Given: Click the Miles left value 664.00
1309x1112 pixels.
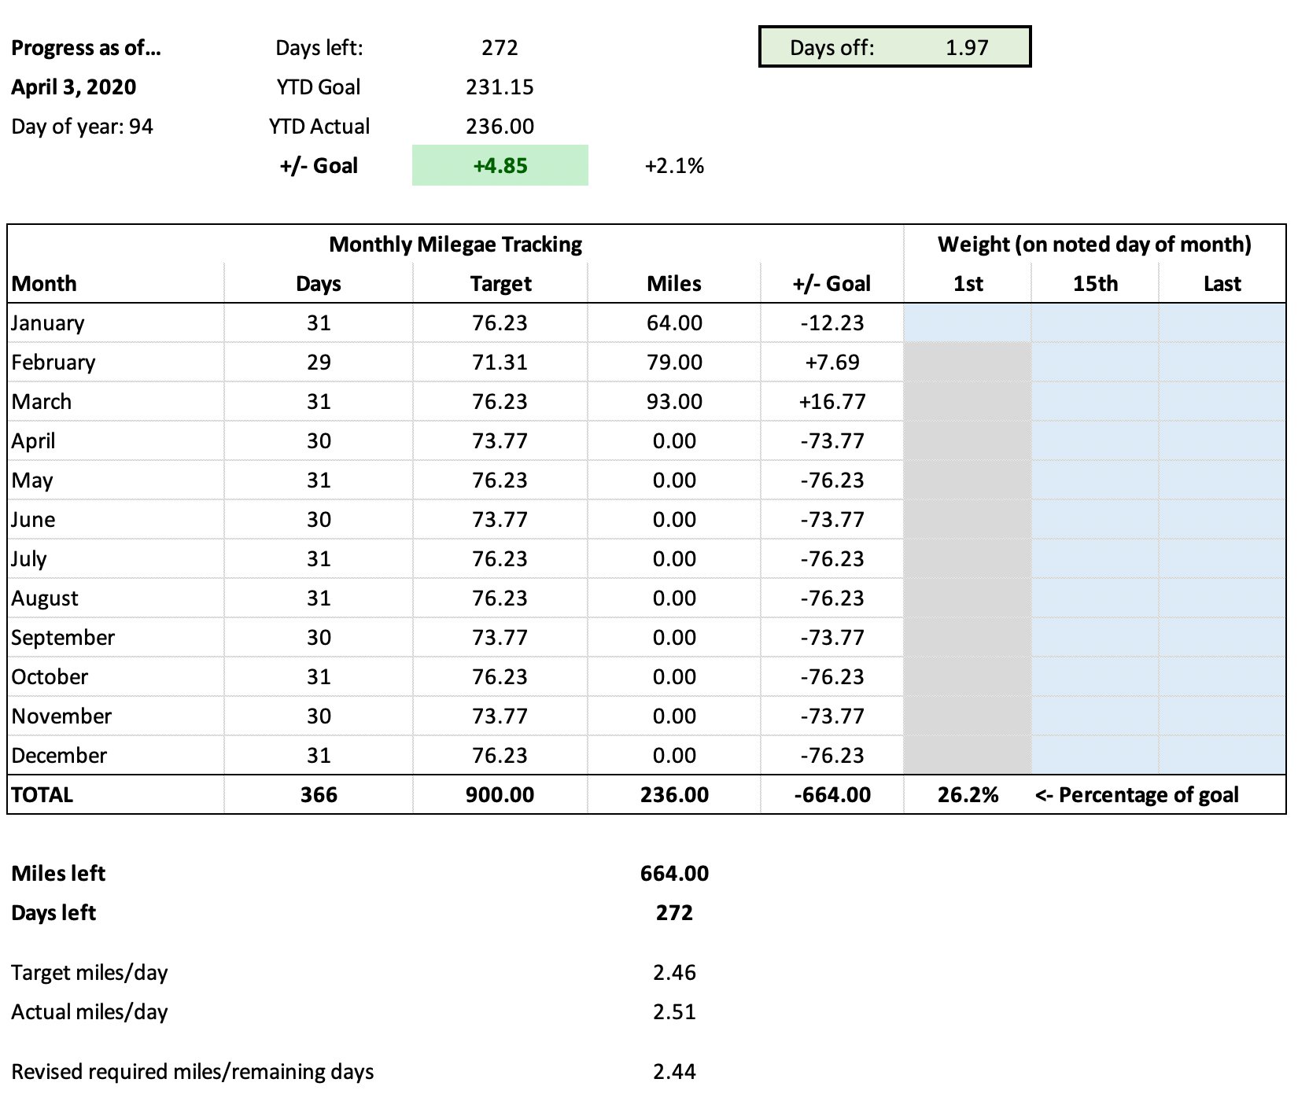Looking at the screenshot, I should click(674, 874).
